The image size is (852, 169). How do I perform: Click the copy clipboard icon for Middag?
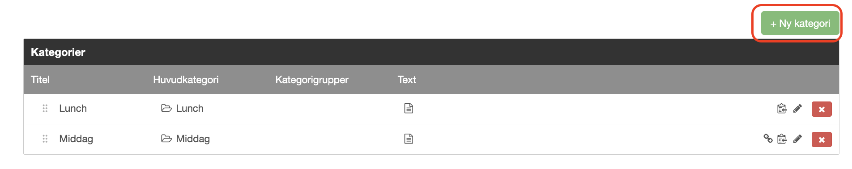782,139
